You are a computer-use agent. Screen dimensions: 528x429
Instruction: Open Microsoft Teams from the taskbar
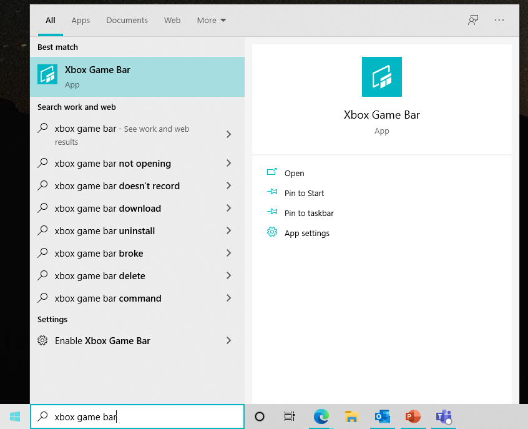pyautogui.click(x=443, y=417)
